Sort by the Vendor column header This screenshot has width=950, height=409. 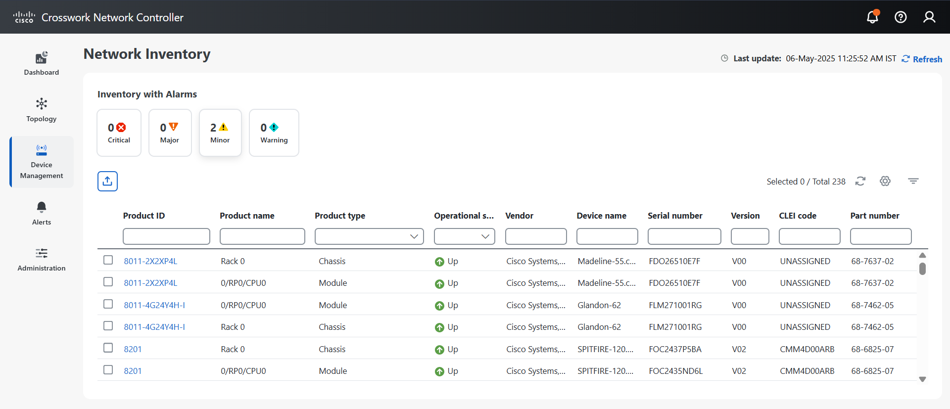coord(519,216)
